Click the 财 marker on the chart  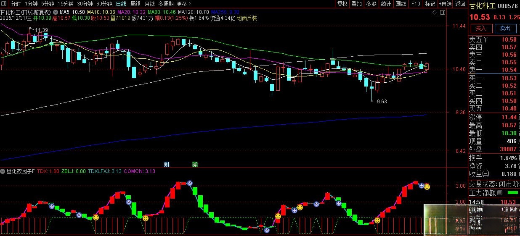click(167, 164)
